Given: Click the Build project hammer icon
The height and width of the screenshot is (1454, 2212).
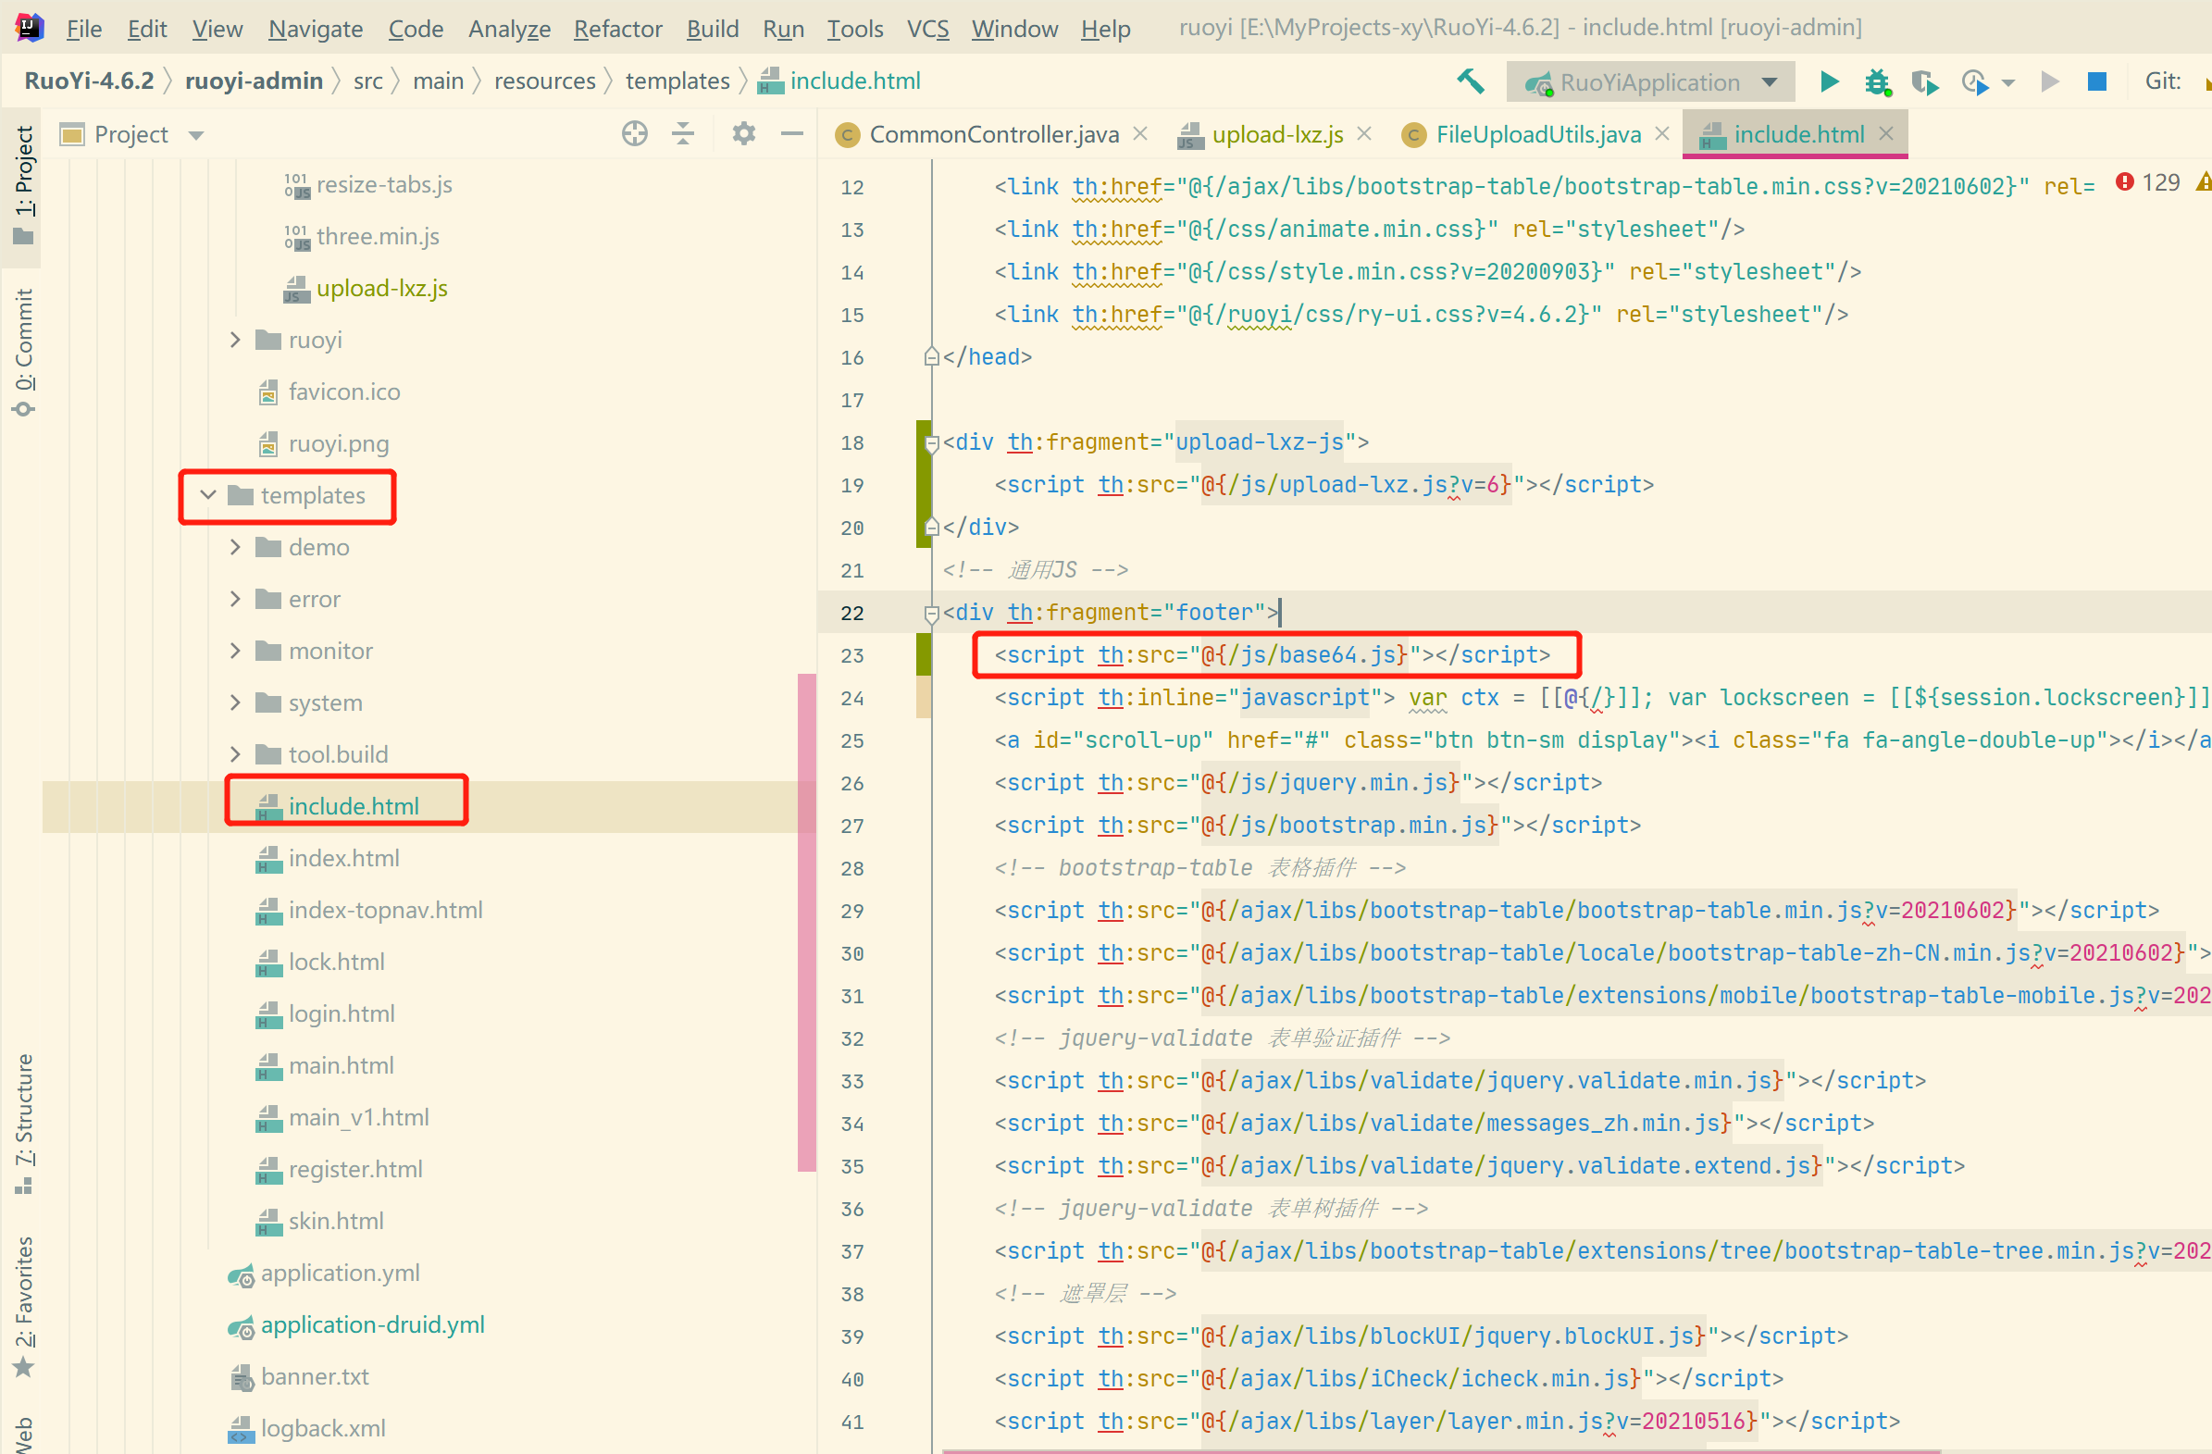Looking at the screenshot, I should (x=1470, y=81).
